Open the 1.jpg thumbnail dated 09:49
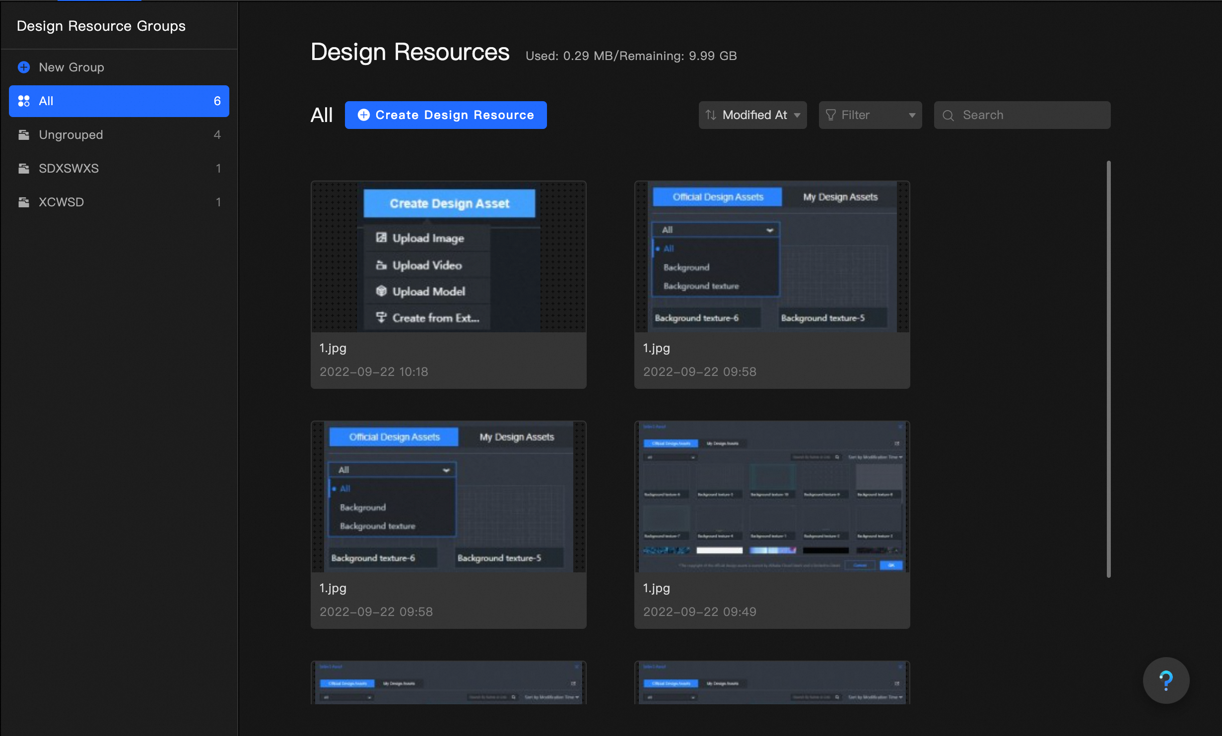This screenshot has height=736, width=1222. [772, 497]
